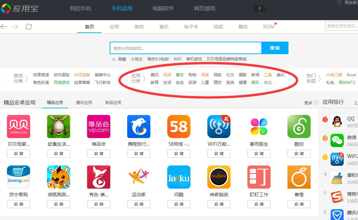Open the 休闲益智 game category
This screenshot has width=358, height=220.
click(x=82, y=75)
